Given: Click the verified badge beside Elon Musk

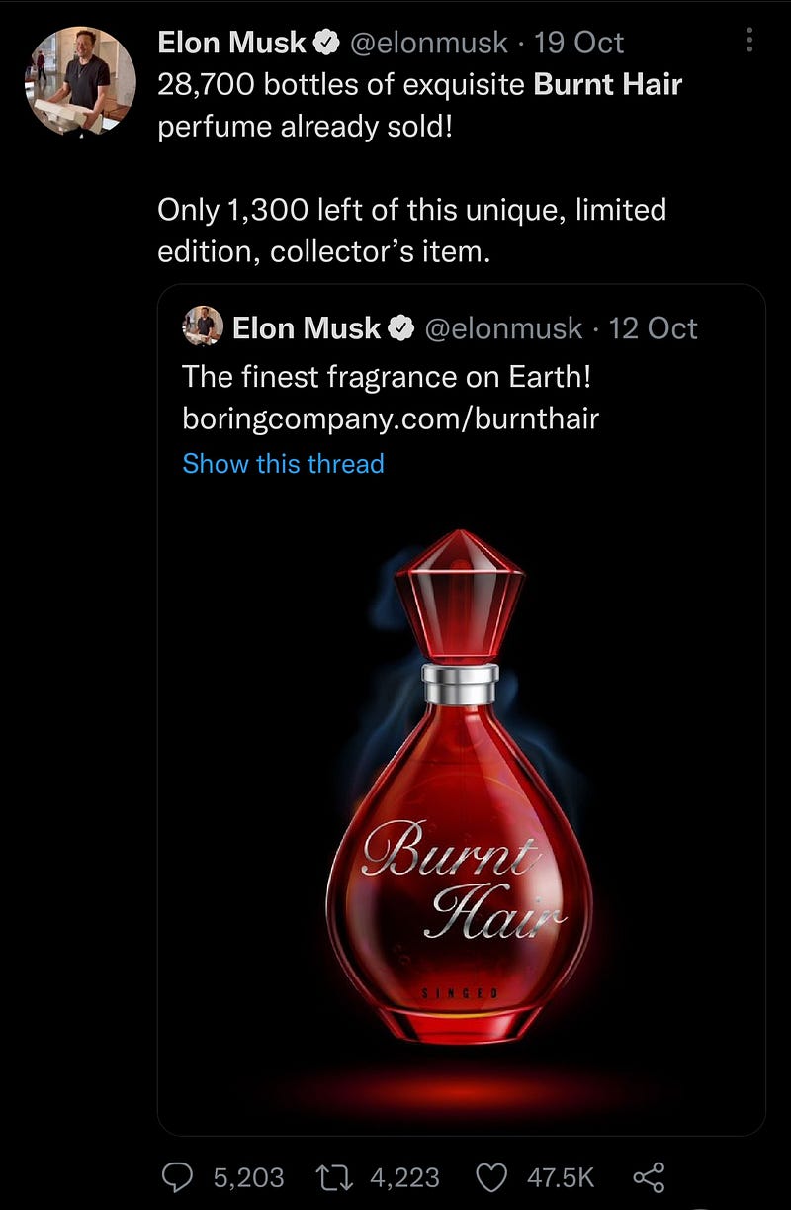Looking at the screenshot, I should [x=327, y=43].
